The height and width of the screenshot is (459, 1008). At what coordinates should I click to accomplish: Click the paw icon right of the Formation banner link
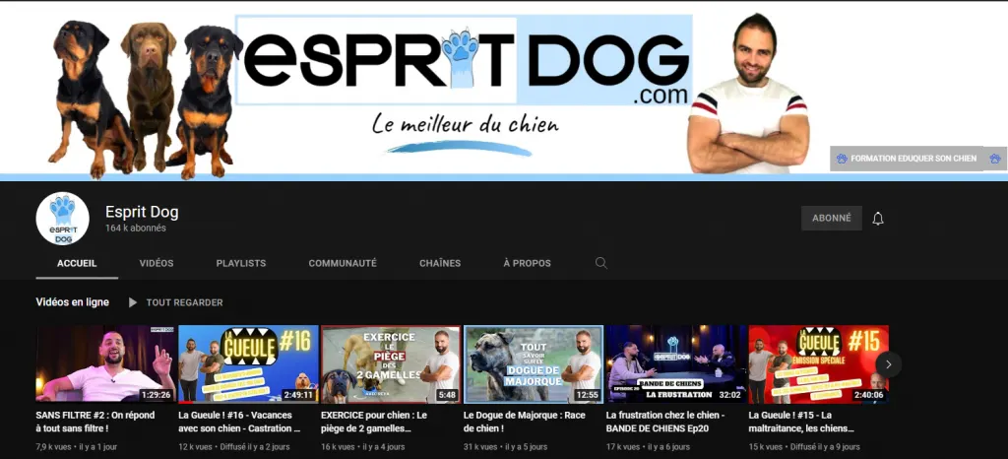(x=994, y=159)
